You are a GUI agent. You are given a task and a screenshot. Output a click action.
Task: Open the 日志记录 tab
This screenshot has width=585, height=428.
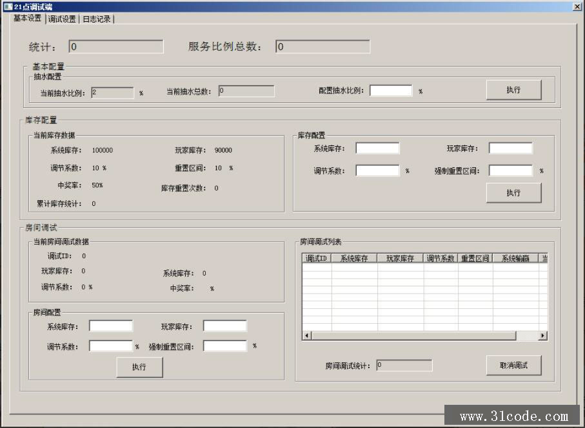click(97, 19)
